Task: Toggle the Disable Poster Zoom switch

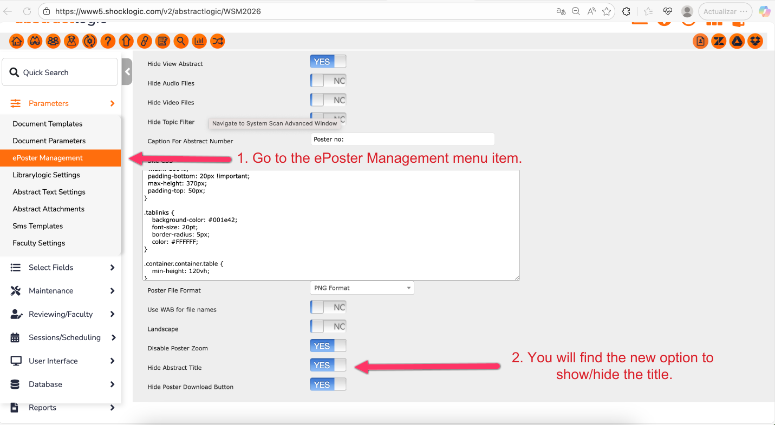Action: 328,346
